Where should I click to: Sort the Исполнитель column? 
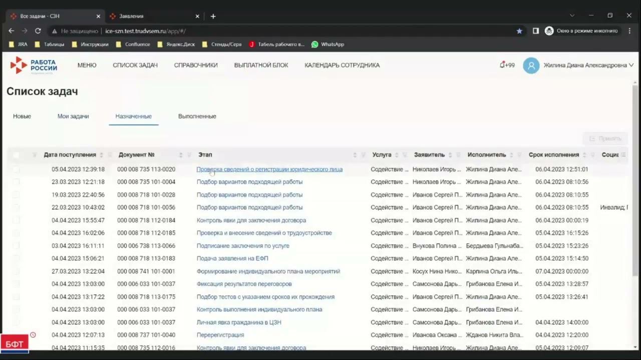click(x=511, y=155)
